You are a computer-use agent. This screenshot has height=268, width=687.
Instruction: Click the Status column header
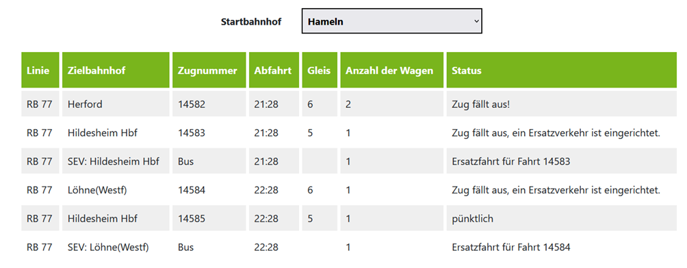click(562, 70)
